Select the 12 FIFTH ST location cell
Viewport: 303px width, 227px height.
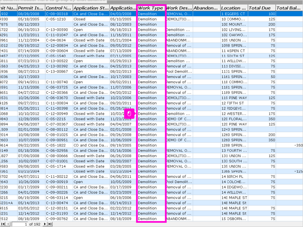pyautogui.click(x=234, y=103)
